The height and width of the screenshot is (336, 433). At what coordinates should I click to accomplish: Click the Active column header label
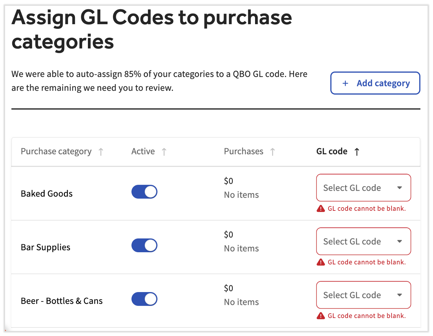(143, 151)
